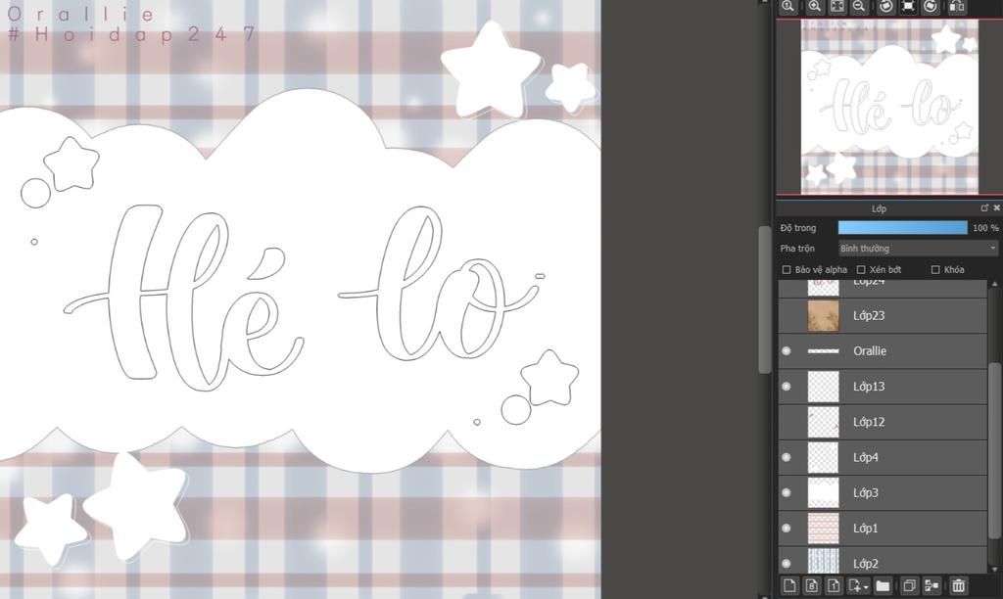Open the Pha trộn blend mode dropdown
This screenshot has height=599, width=1003.
tap(918, 248)
